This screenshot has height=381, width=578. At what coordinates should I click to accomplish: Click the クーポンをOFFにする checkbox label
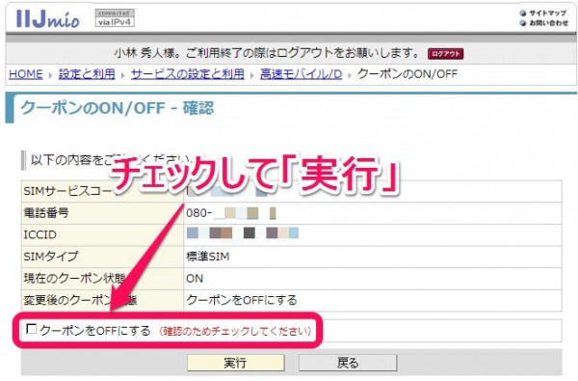coord(95,331)
